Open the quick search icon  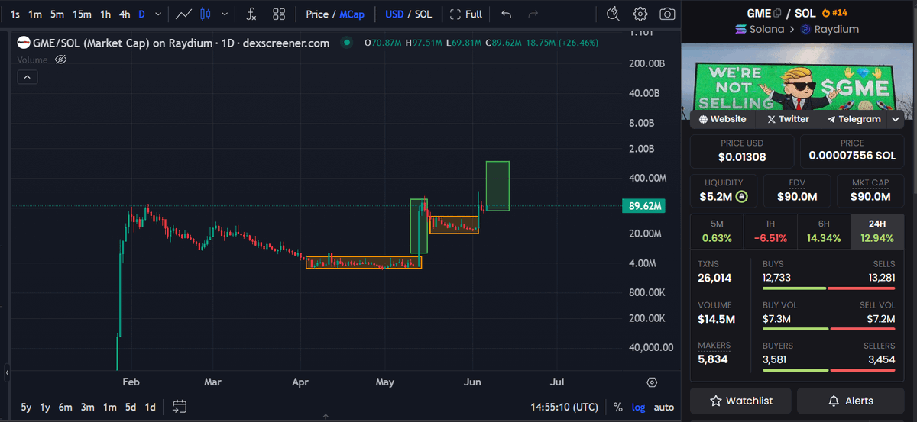[x=613, y=14]
